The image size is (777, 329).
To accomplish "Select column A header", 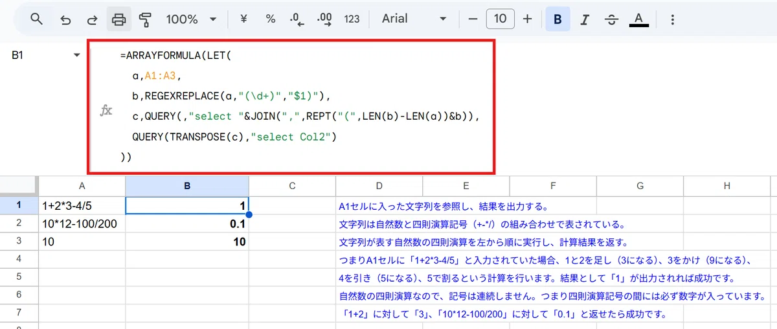I will 82,186.
